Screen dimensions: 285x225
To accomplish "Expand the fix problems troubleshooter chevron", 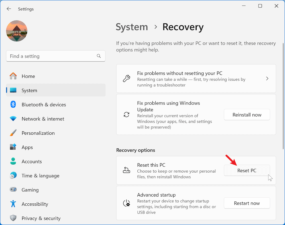I will (267, 78).
